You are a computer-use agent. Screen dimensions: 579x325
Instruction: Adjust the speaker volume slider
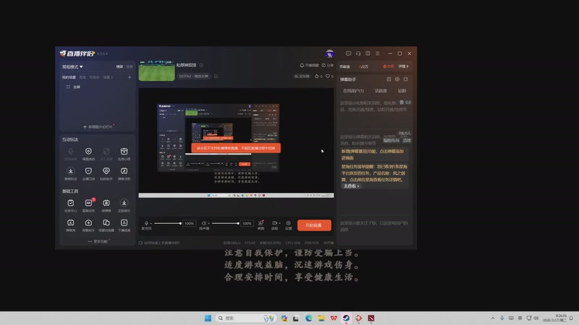coord(225,223)
